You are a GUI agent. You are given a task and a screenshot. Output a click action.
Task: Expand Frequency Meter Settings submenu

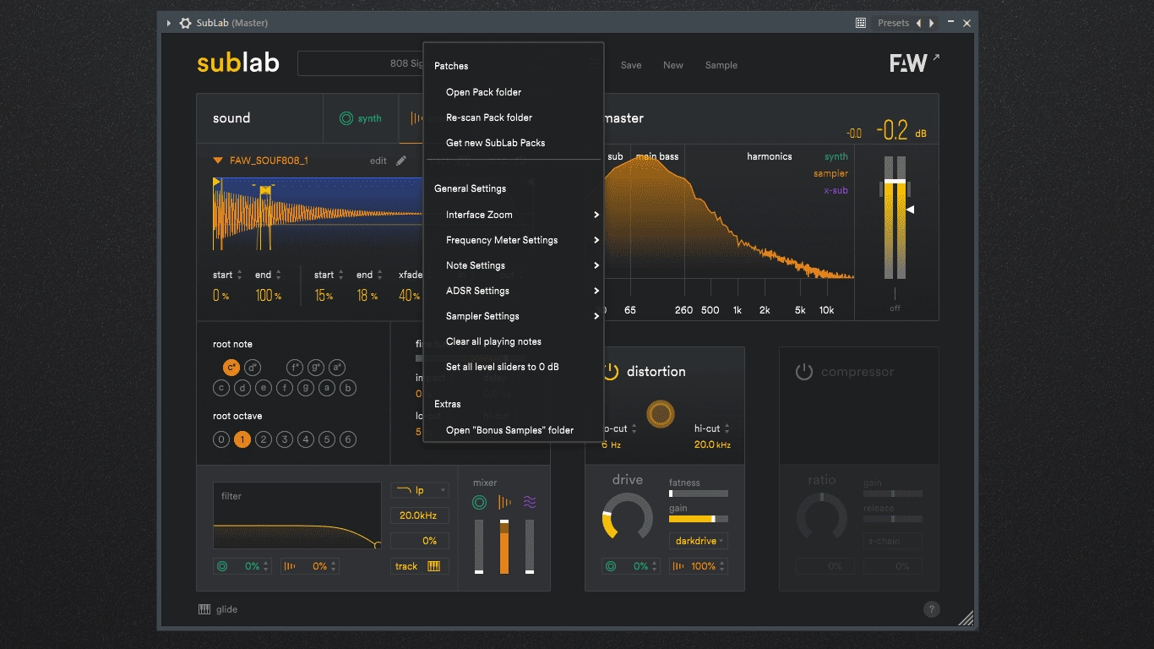[514, 240]
